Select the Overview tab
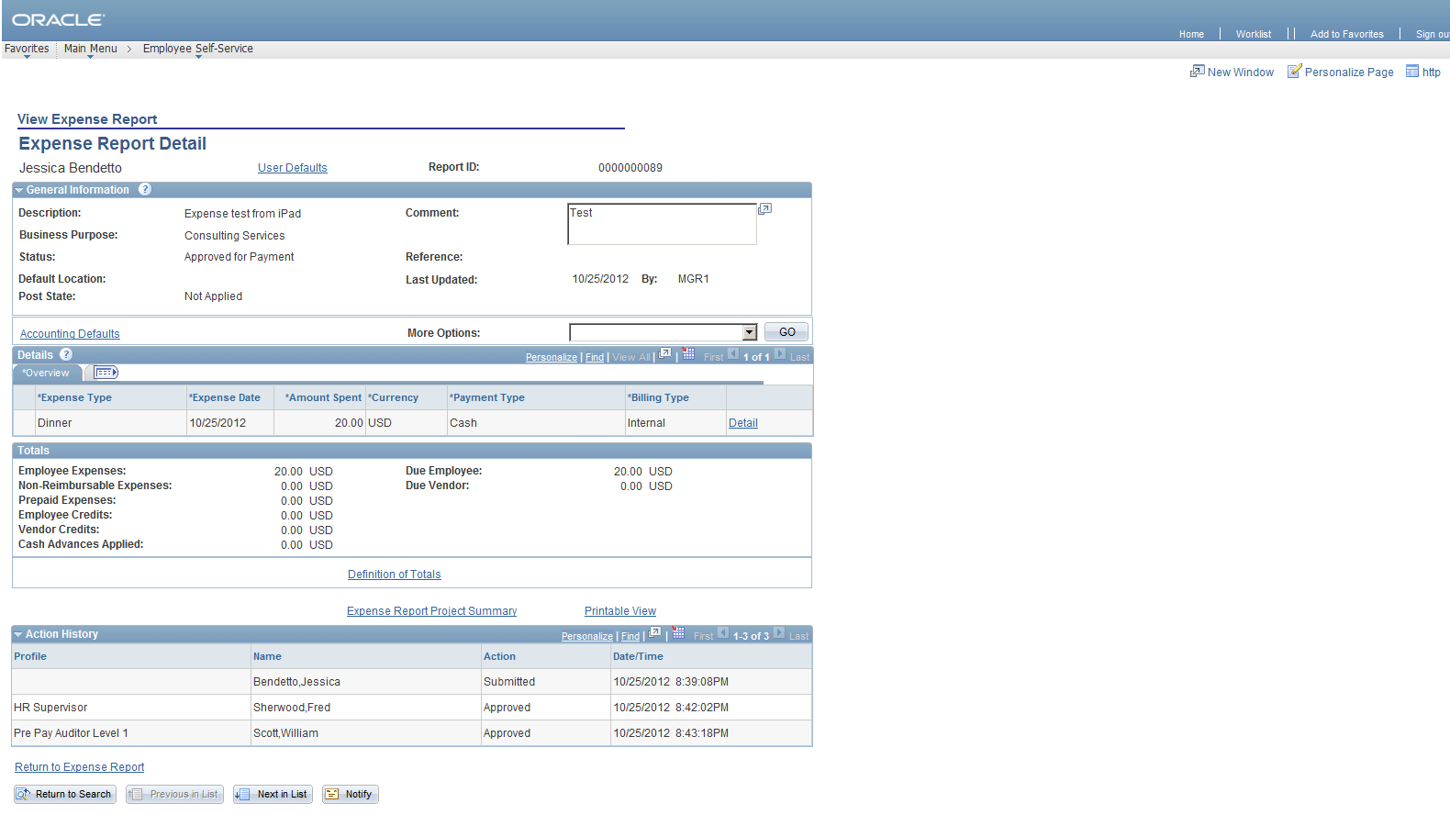Screen dimensions: 1450x826 [47, 373]
